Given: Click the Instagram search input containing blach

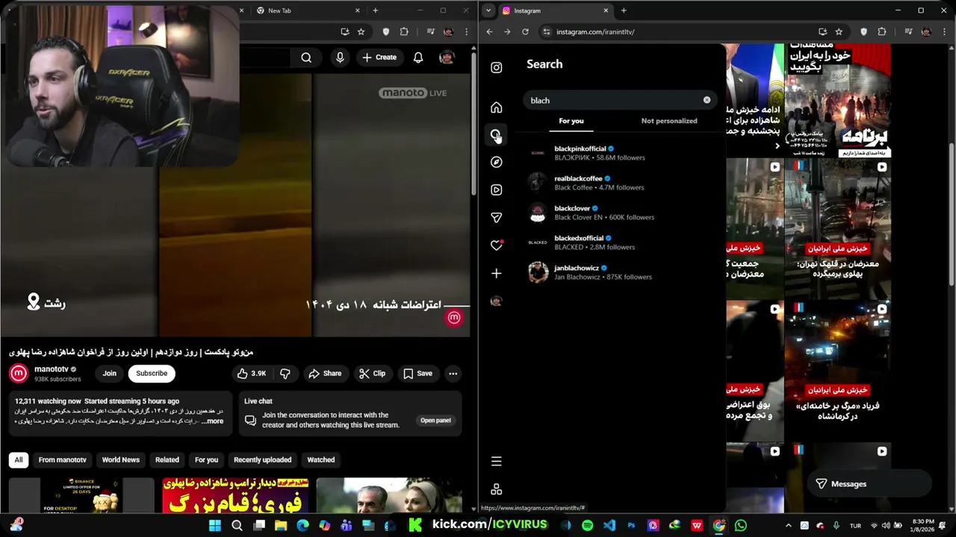Looking at the screenshot, I should point(620,100).
